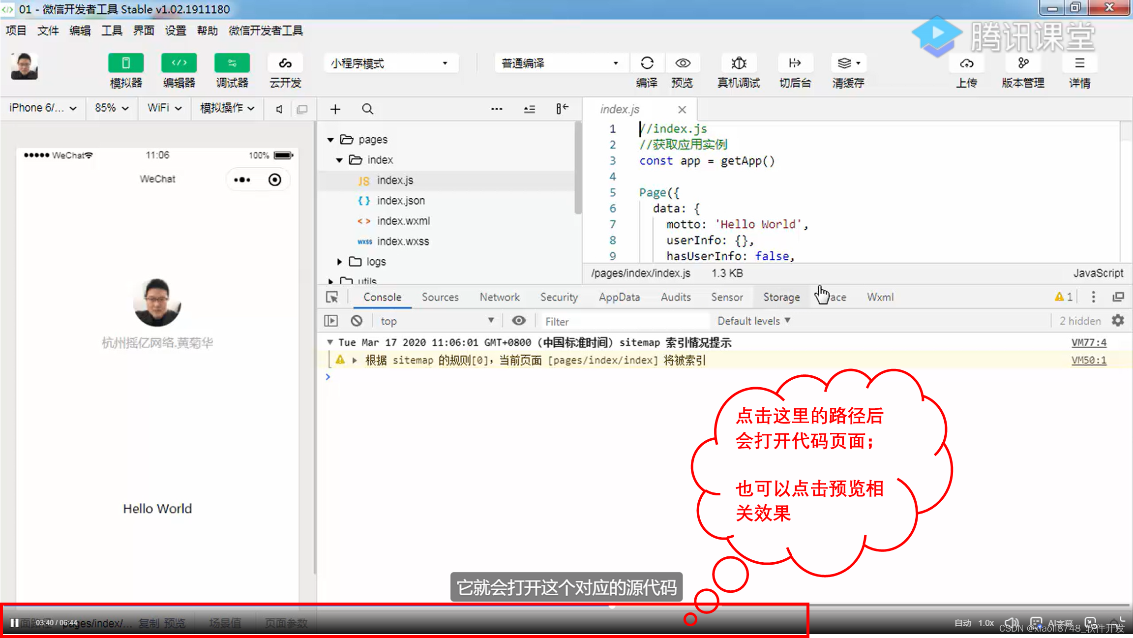Switch to the Audits tab
This screenshot has height=638, width=1133.
[x=676, y=297]
